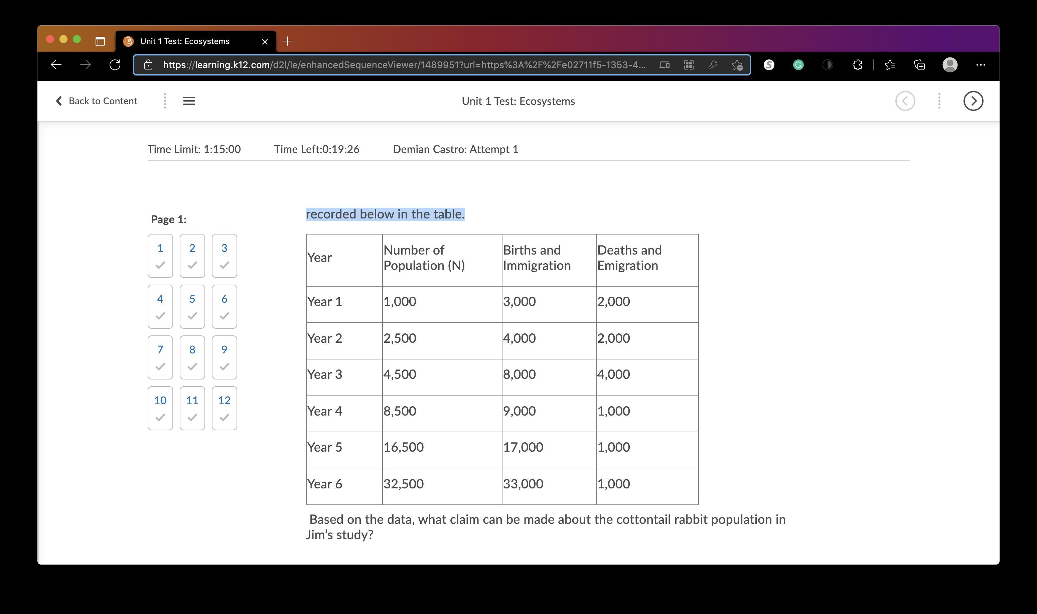This screenshot has width=1037, height=614.
Task: Jump to question 1
Action: click(x=160, y=256)
